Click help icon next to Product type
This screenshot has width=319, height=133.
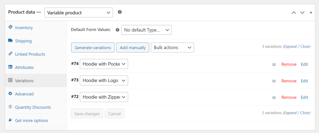tap(120, 12)
